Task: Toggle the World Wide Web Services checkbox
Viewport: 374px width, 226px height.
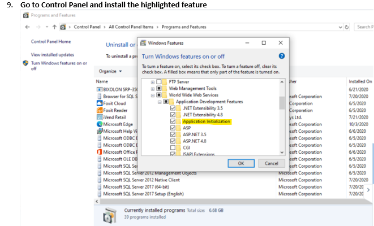Action: [159, 95]
